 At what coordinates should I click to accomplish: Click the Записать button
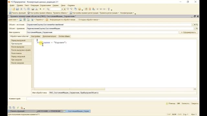(x=185, y=103)
